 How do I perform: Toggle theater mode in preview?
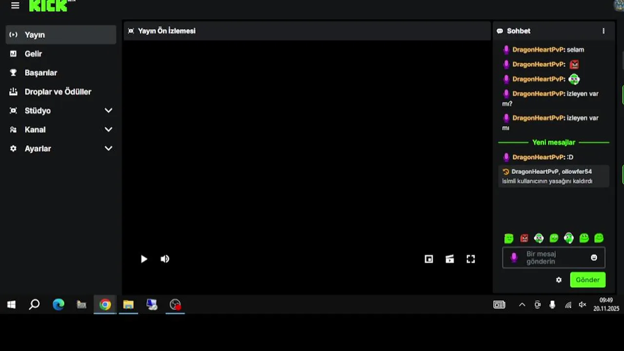449,259
